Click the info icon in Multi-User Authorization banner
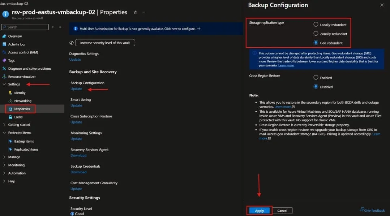This screenshot has height=216, width=390. point(76,29)
